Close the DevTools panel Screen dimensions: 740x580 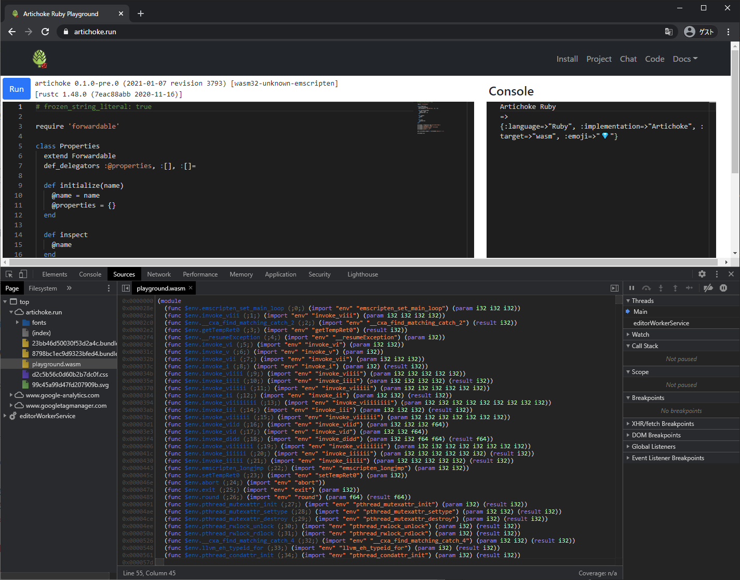731,274
